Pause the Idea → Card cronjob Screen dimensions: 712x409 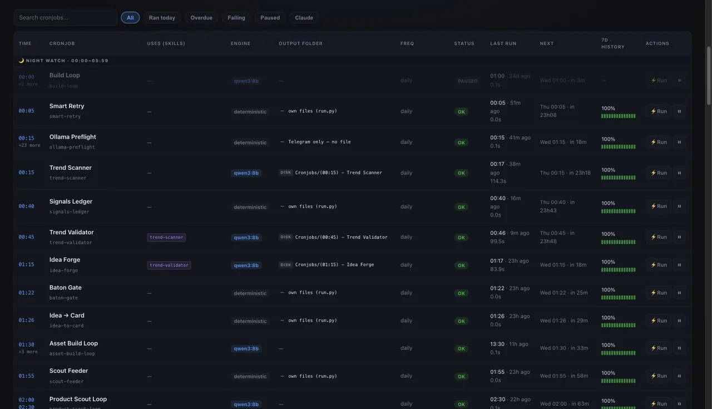pos(679,321)
